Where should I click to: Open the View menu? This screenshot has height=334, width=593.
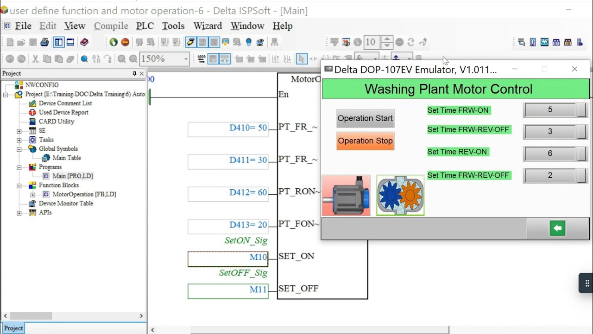tap(75, 26)
